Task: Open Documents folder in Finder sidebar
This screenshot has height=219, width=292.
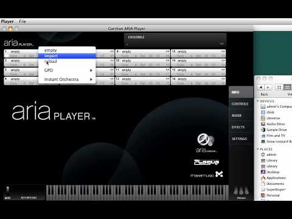Action: coord(273,184)
